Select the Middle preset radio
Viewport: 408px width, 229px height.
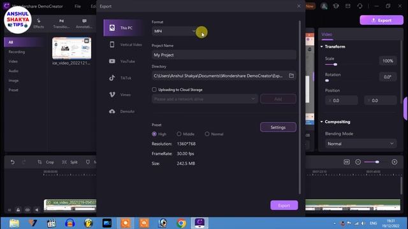[179, 134]
